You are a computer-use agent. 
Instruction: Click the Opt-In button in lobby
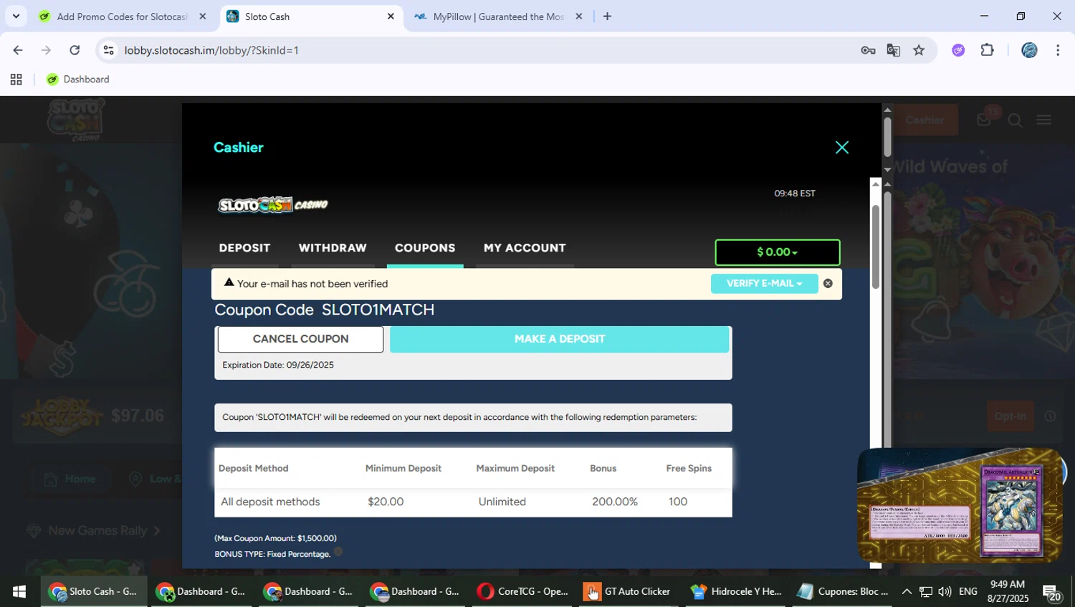tap(1010, 416)
